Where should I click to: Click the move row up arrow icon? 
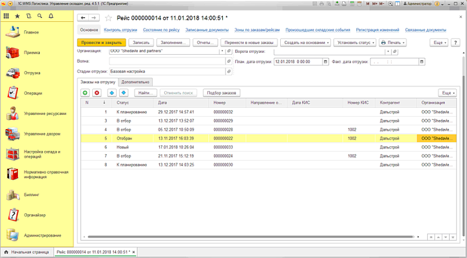coord(111,93)
